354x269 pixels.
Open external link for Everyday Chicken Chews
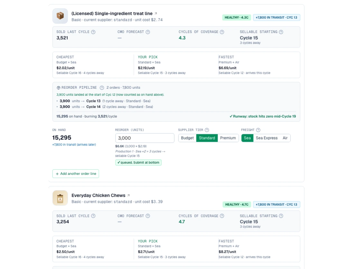pos(128,195)
